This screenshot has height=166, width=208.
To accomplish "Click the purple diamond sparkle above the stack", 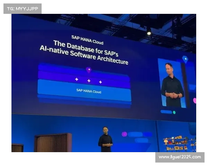I will 89,70.
